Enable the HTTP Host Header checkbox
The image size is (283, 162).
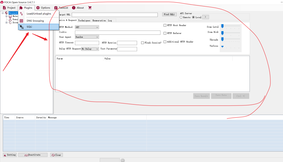[x=165, y=25]
